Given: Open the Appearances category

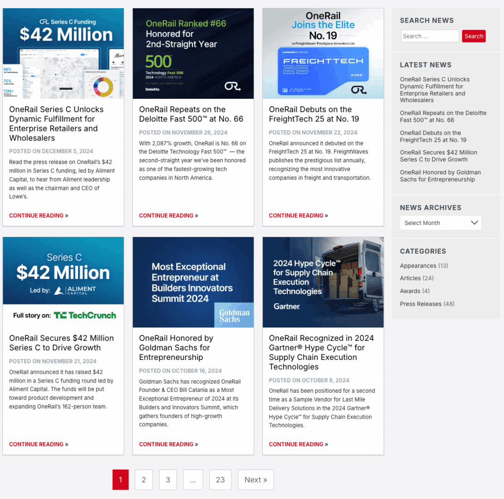Looking at the screenshot, I should pos(418,265).
